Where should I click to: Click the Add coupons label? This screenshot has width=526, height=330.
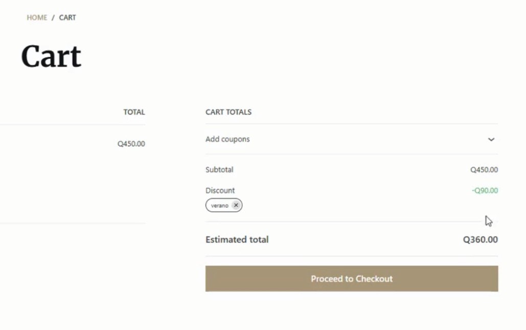click(x=227, y=139)
